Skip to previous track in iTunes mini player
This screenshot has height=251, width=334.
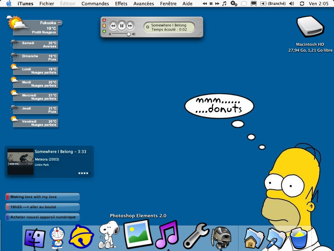[x=113, y=26]
